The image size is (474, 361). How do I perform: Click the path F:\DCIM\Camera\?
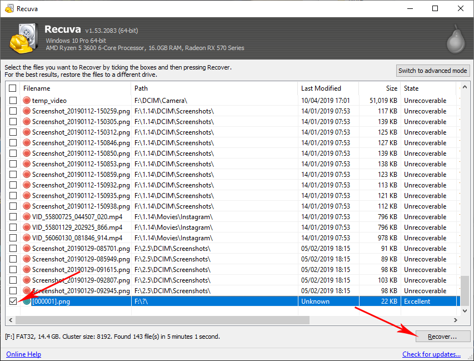click(161, 101)
